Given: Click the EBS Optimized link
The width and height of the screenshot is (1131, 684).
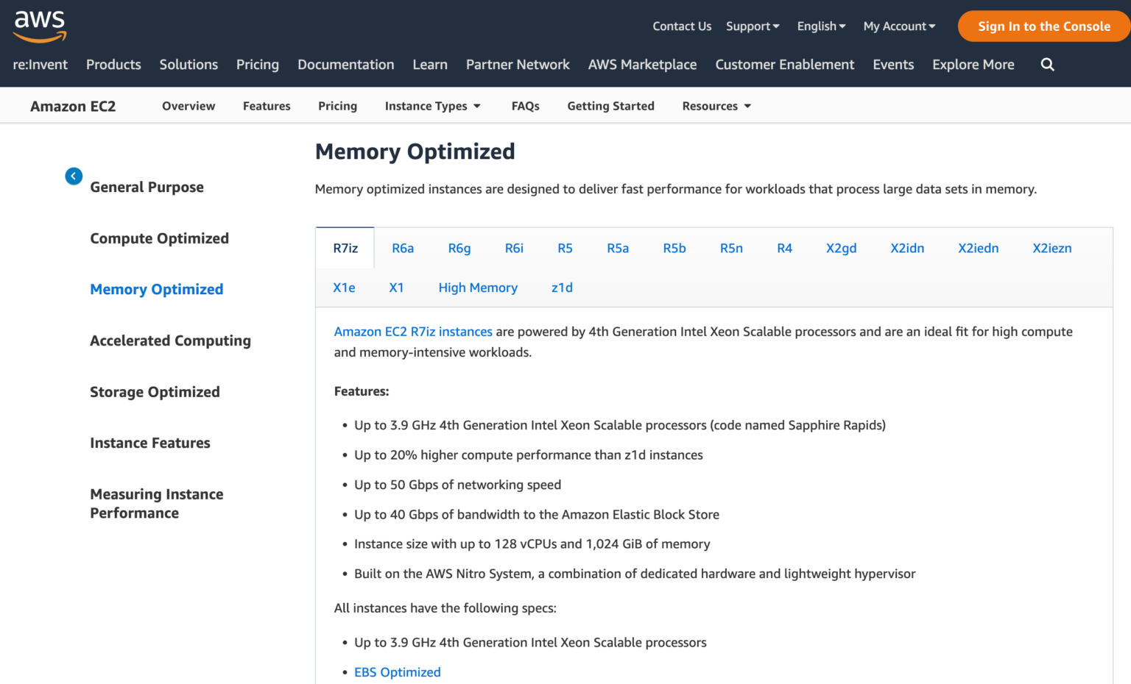Looking at the screenshot, I should [398, 671].
